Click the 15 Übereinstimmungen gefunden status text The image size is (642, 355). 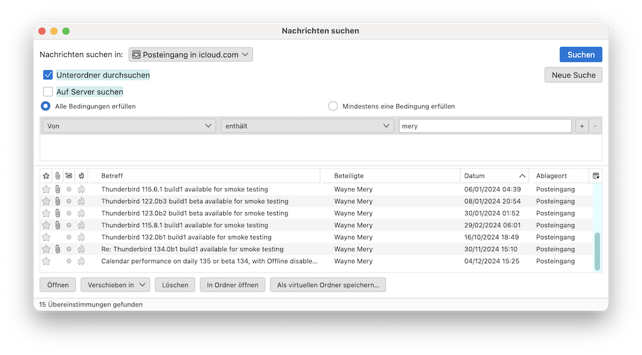[x=91, y=305]
